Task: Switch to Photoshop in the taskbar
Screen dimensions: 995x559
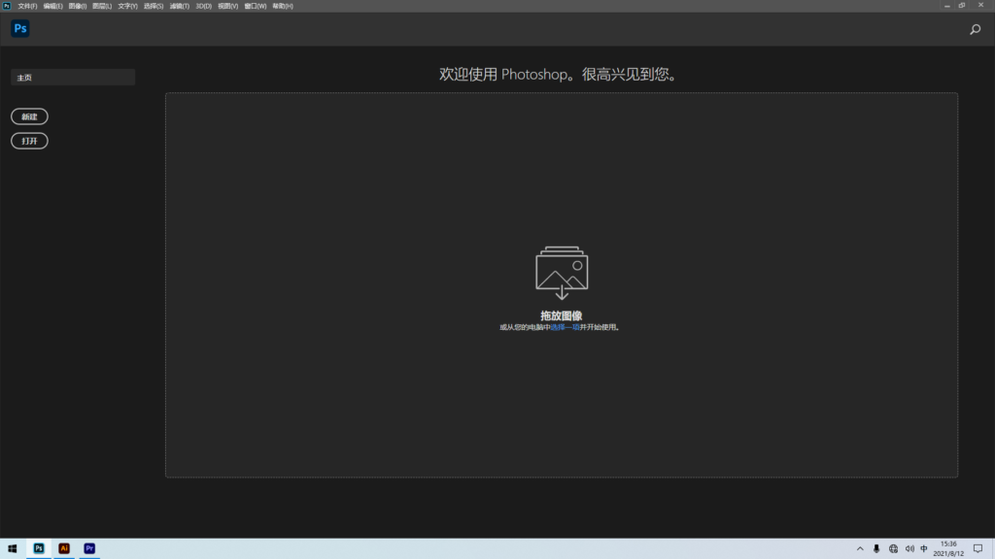Action: pos(39,549)
